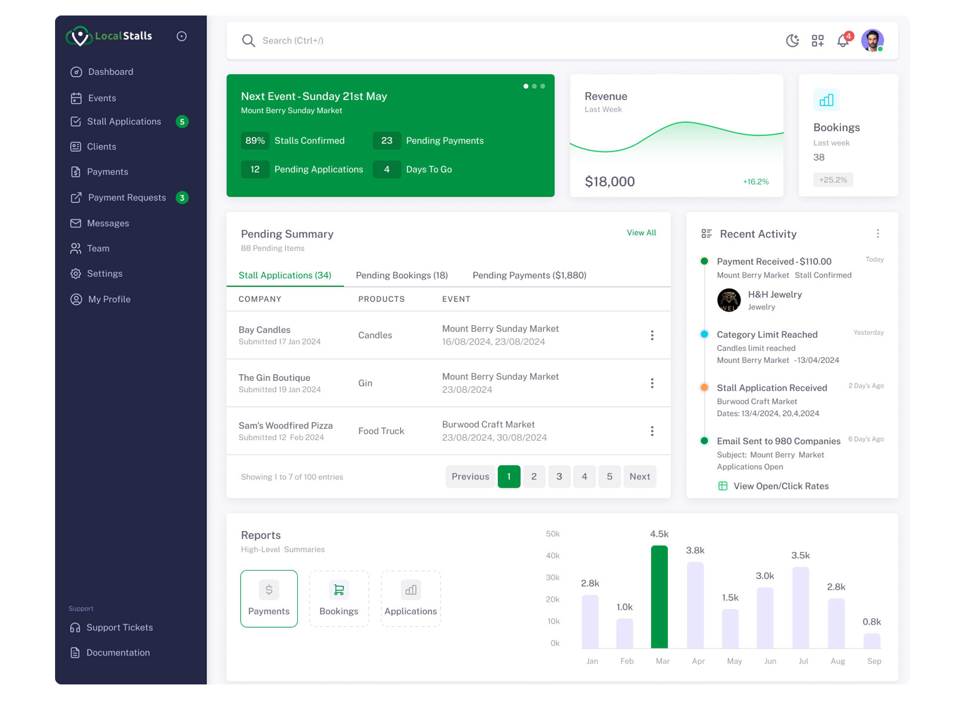Click the Settings gear icon
The height and width of the screenshot is (724, 956).
(76, 273)
